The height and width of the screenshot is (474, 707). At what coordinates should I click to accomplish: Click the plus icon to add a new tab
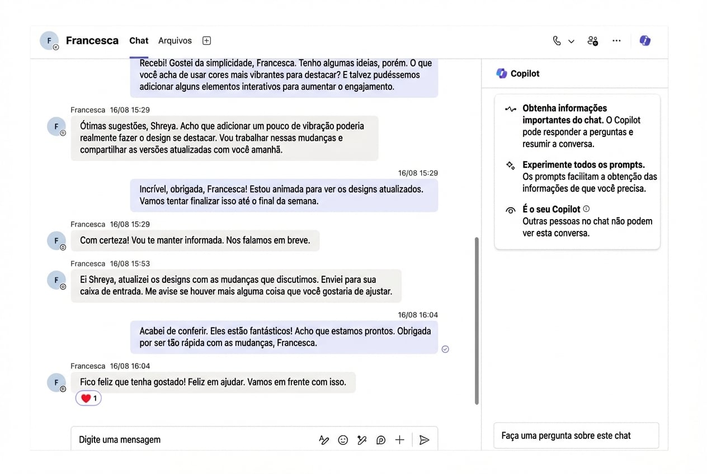click(206, 40)
